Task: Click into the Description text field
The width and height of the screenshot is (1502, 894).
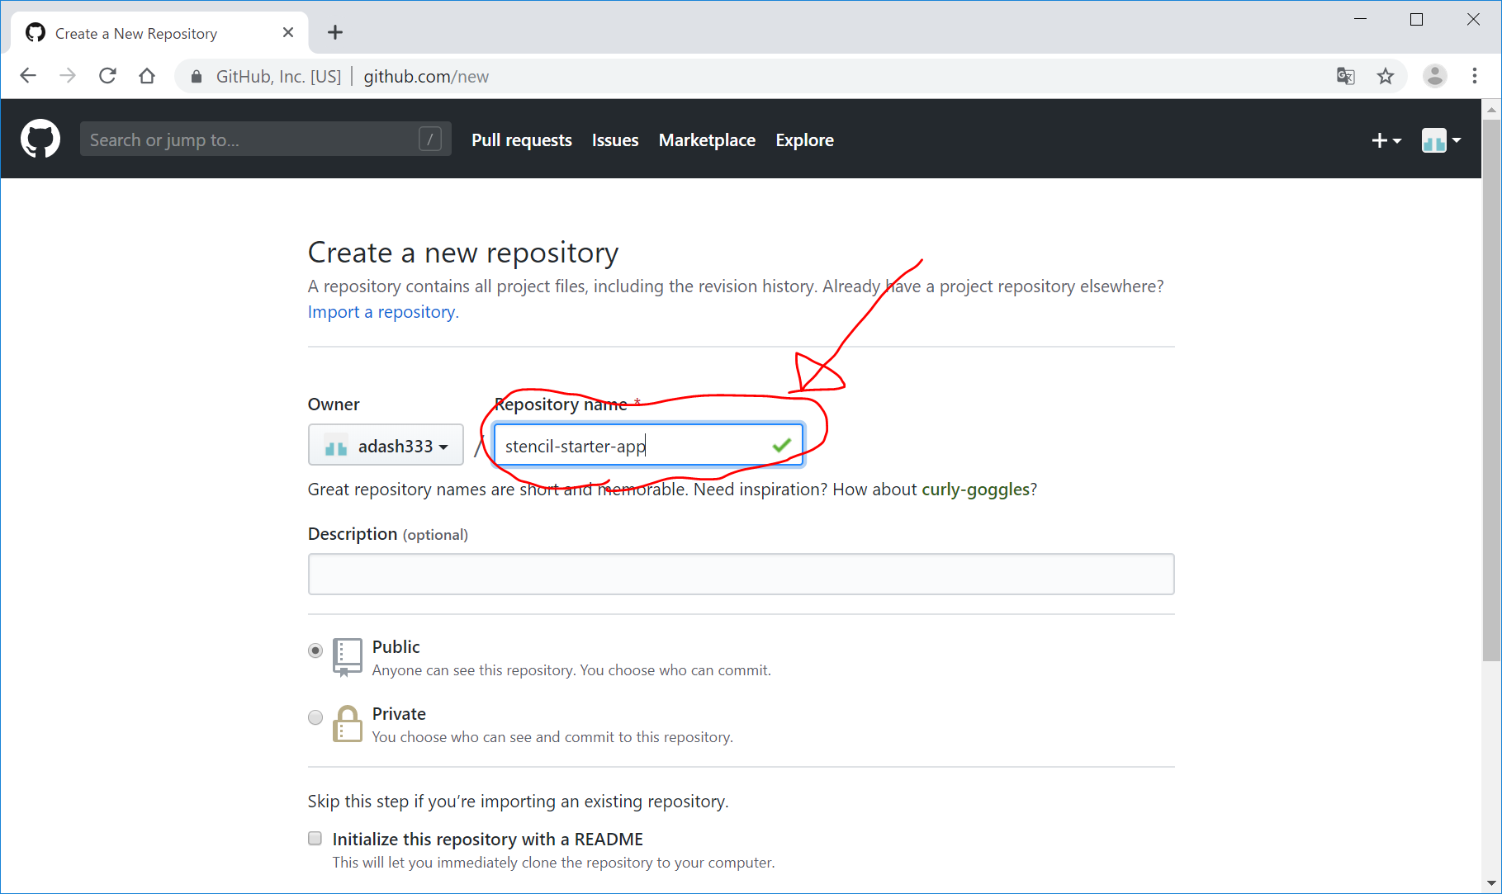Action: (741, 574)
